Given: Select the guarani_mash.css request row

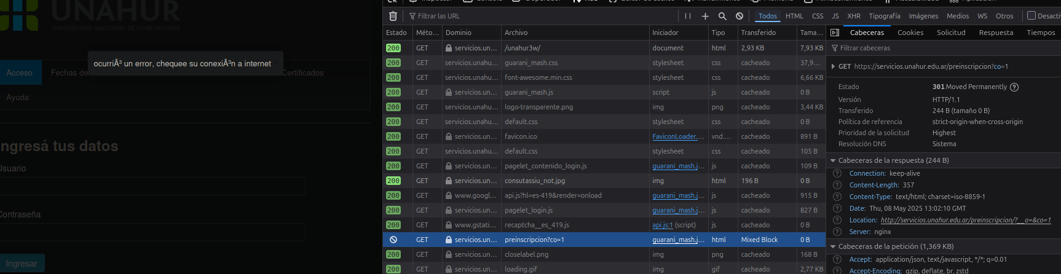Looking at the screenshot, I should 605,63.
